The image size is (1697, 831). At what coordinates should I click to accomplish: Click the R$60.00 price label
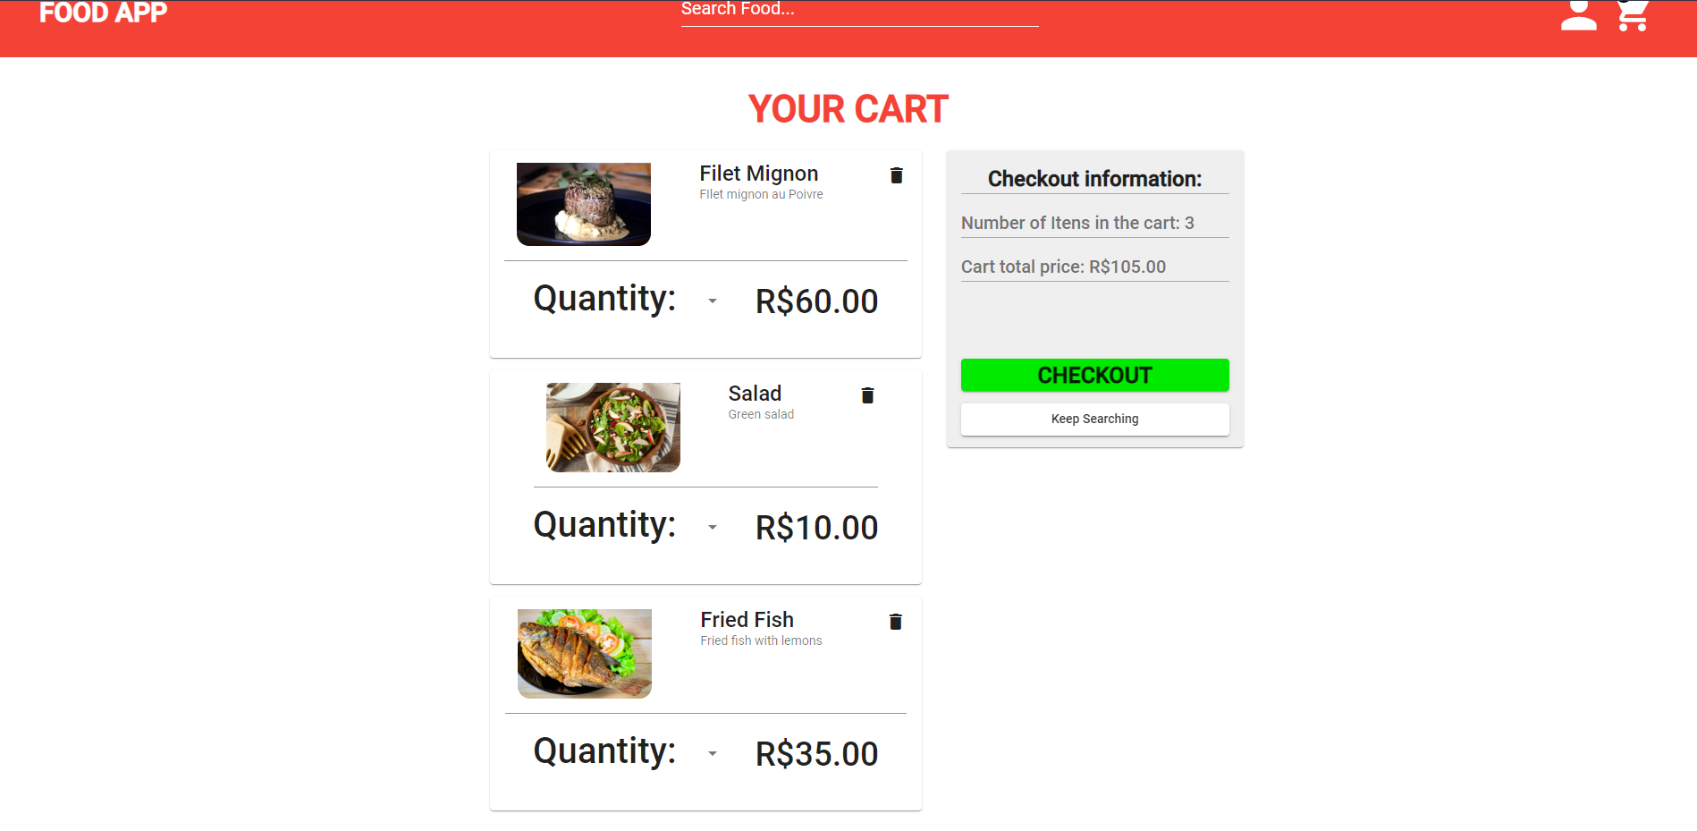pos(815,301)
